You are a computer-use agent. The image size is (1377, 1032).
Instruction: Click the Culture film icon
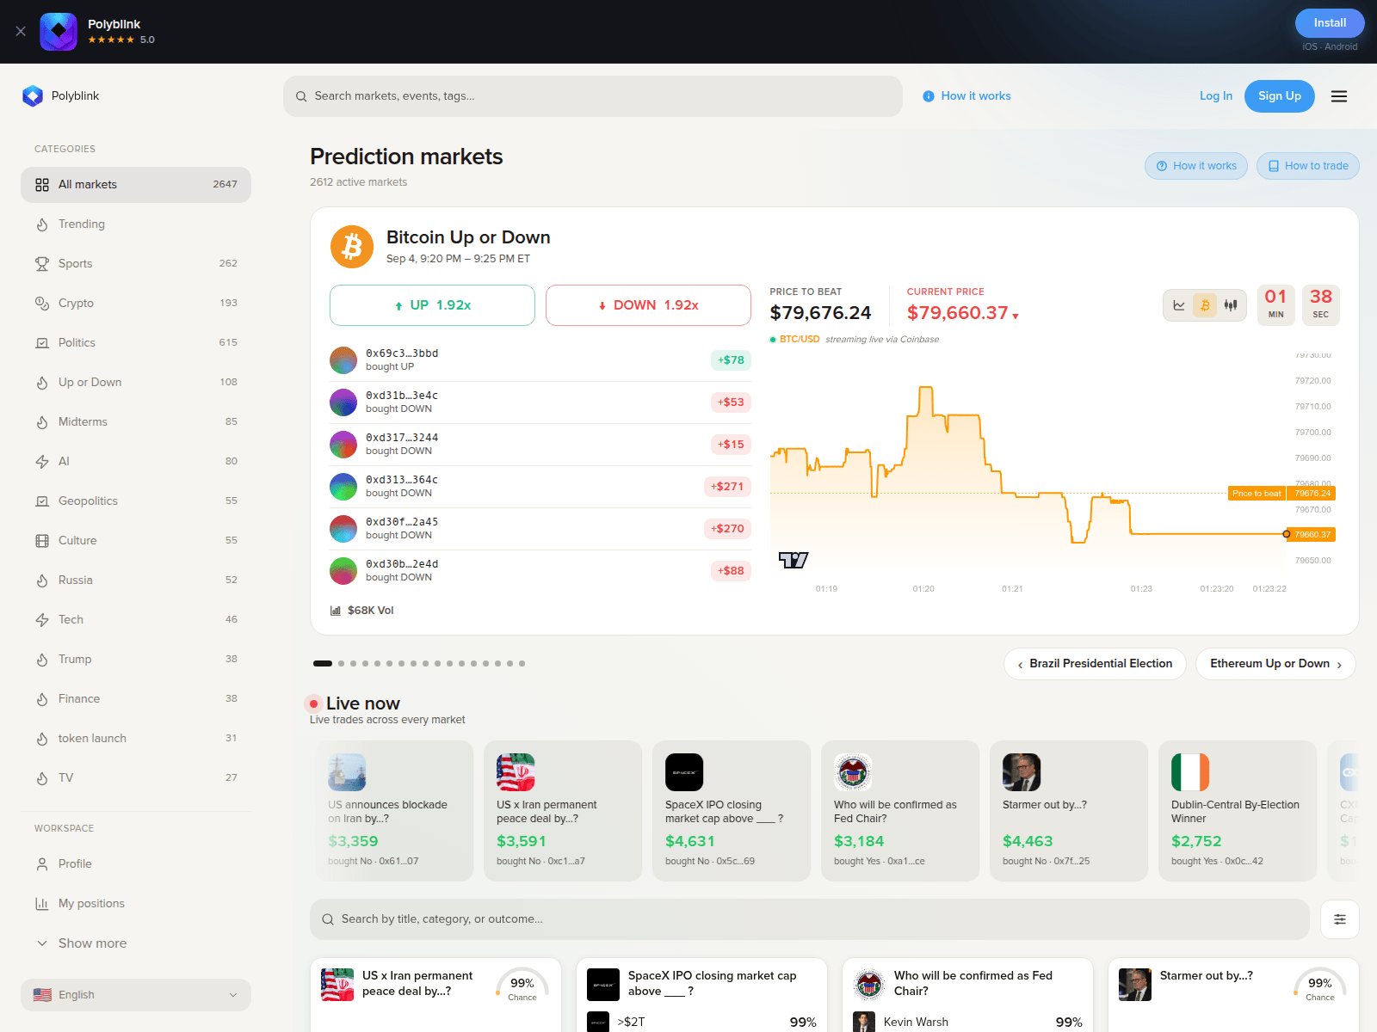[42, 541]
